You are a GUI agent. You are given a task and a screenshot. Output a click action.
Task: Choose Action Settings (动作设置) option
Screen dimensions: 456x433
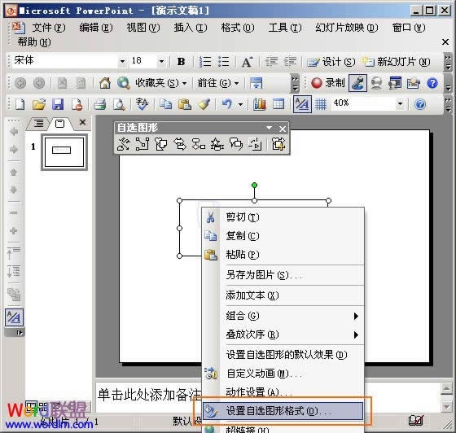pos(283,392)
